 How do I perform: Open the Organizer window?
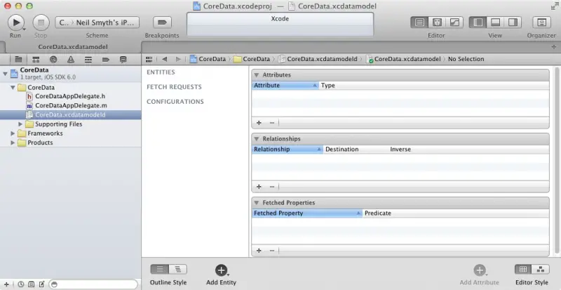(x=541, y=22)
